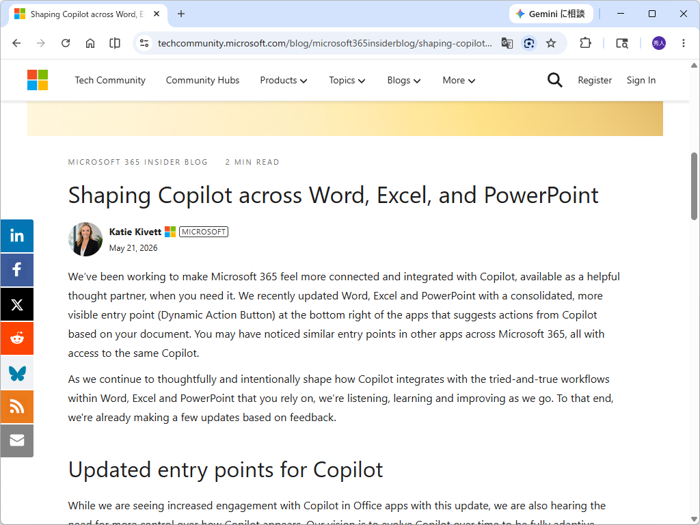
Task: Expand the Topics dropdown menu
Action: click(347, 81)
